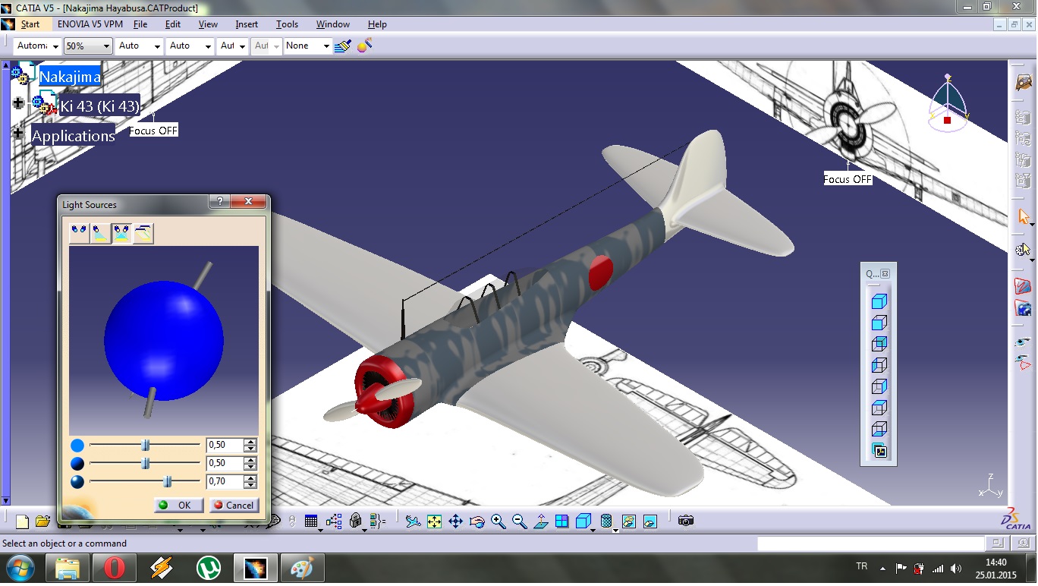
Task: Open the first Auto line thickness dropdown
Action: 140,46
